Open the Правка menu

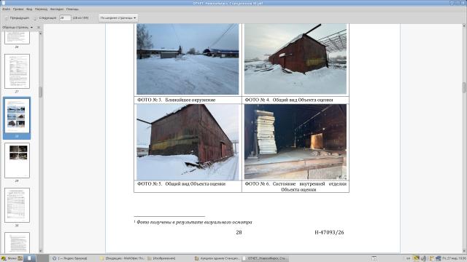(x=18, y=9)
